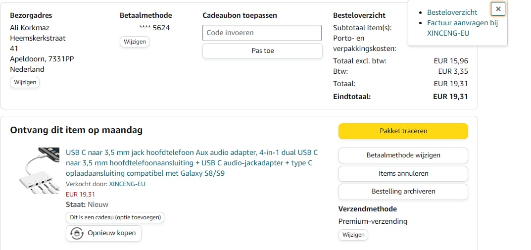Select the Betaalmethode wijzigen button
Screen dimensions: 531x250
[x=403, y=155]
